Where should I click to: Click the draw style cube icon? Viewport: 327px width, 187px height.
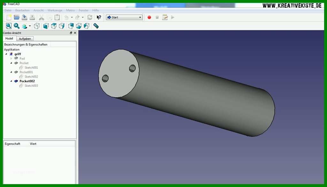[x=25, y=26]
